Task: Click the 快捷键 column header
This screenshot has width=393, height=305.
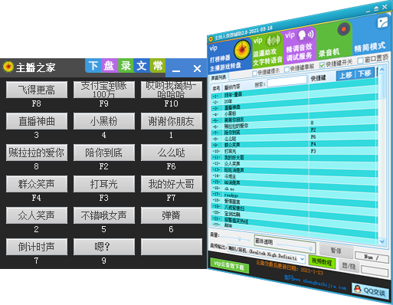Action: tap(318, 78)
